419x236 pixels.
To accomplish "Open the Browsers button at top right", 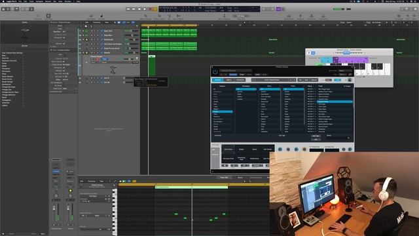I will (x=415, y=9).
